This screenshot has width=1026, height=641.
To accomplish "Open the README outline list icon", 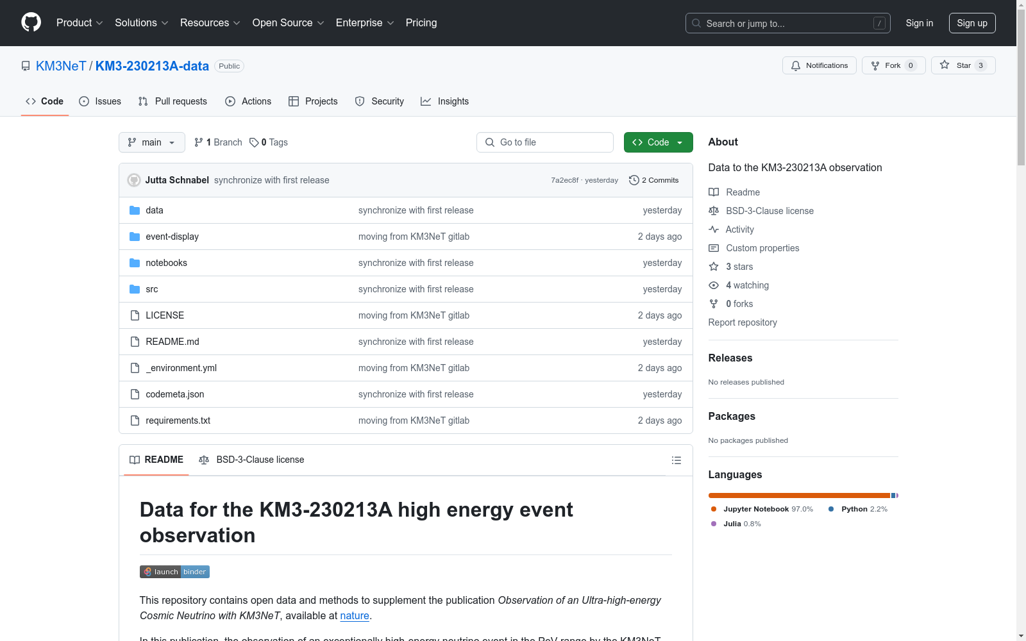I will click(676, 460).
